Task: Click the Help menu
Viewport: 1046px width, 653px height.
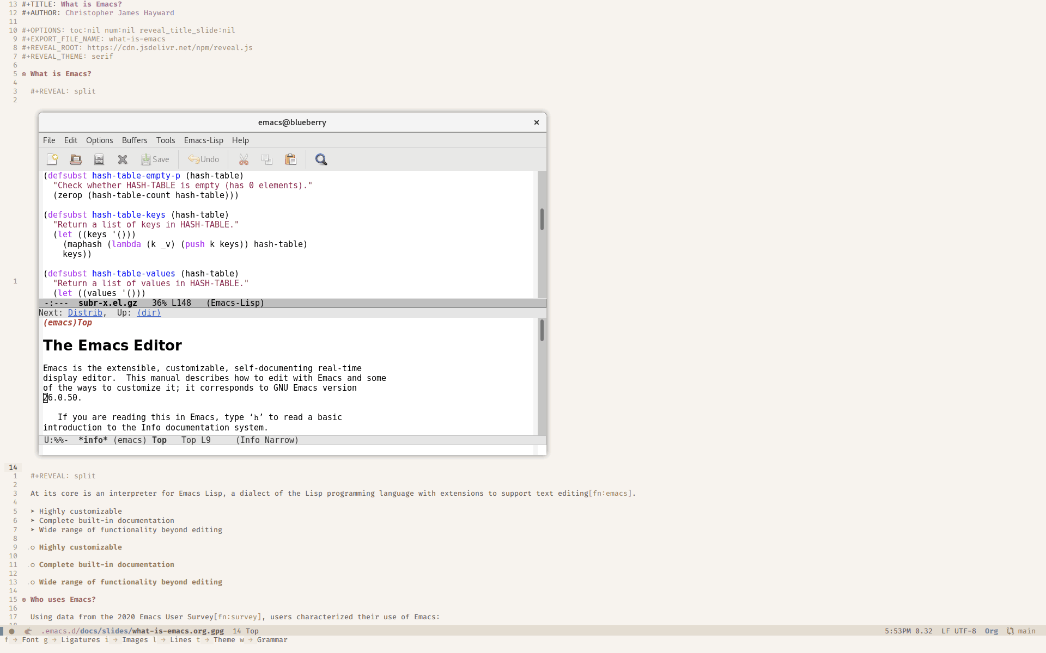Action: click(x=240, y=140)
